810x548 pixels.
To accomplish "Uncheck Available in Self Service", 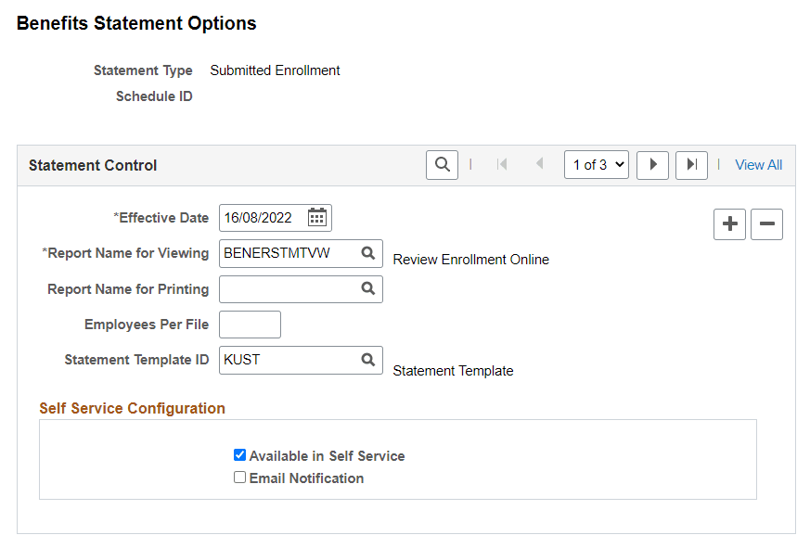I will [239, 454].
